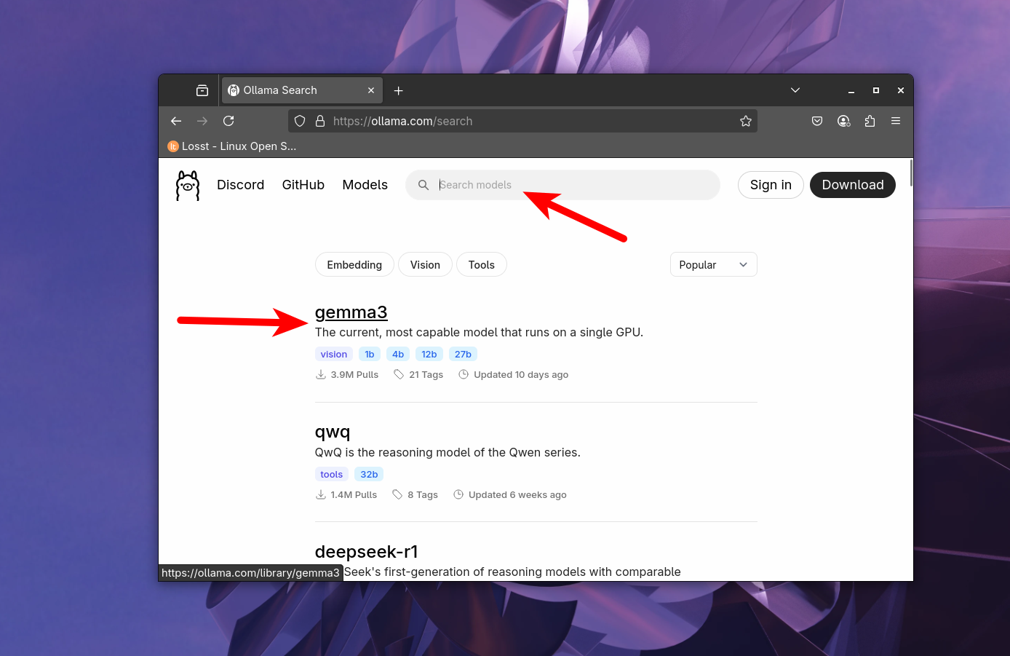The height and width of the screenshot is (656, 1010).
Task: Reload the page with the refresh icon
Action: point(228,121)
